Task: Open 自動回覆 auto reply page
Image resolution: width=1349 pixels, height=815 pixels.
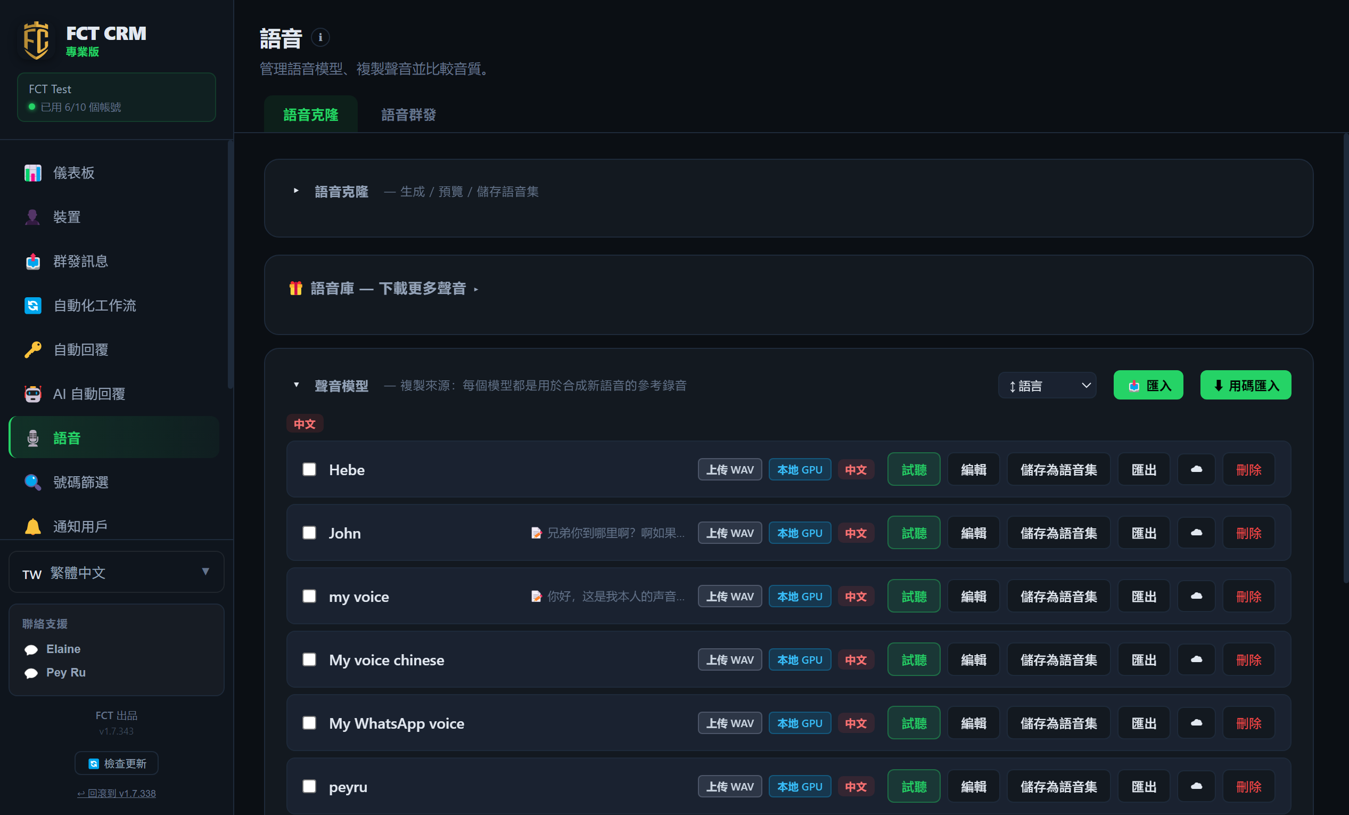Action: pos(114,350)
